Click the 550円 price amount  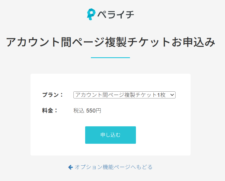[x=93, y=111]
